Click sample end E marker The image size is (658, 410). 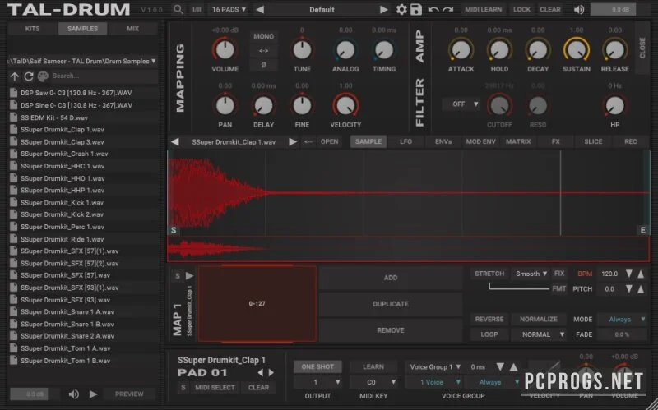(x=643, y=230)
